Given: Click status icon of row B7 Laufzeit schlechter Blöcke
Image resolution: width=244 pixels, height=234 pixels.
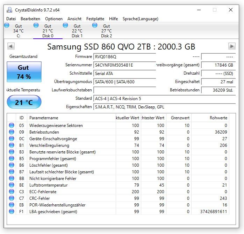Looking at the screenshot, I should (x=12, y=172).
